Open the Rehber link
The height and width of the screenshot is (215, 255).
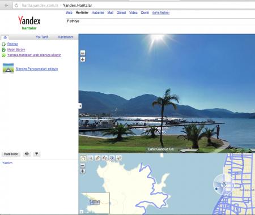12,44
